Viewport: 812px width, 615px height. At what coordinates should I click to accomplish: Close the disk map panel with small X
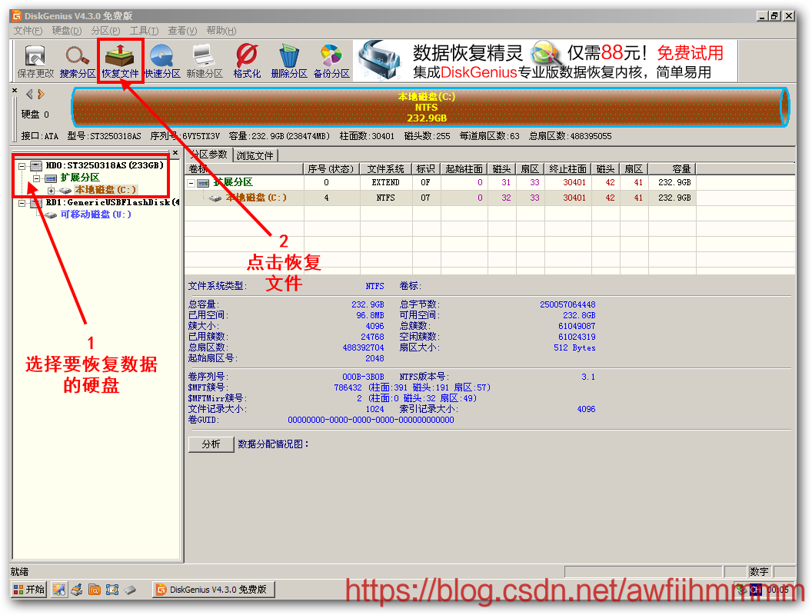click(15, 91)
